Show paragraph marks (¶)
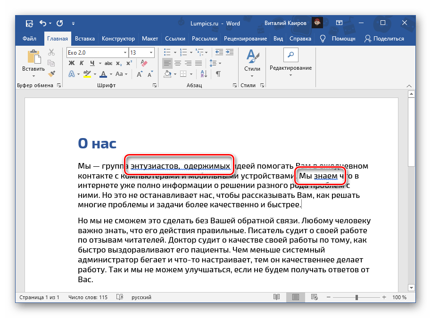 pyautogui.click(x=218, y=74)
